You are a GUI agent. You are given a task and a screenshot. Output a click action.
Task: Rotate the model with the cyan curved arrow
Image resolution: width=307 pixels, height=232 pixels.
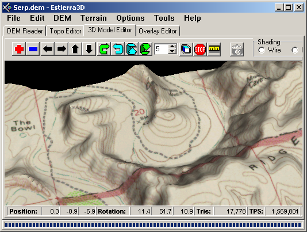(x=118, y=49)
